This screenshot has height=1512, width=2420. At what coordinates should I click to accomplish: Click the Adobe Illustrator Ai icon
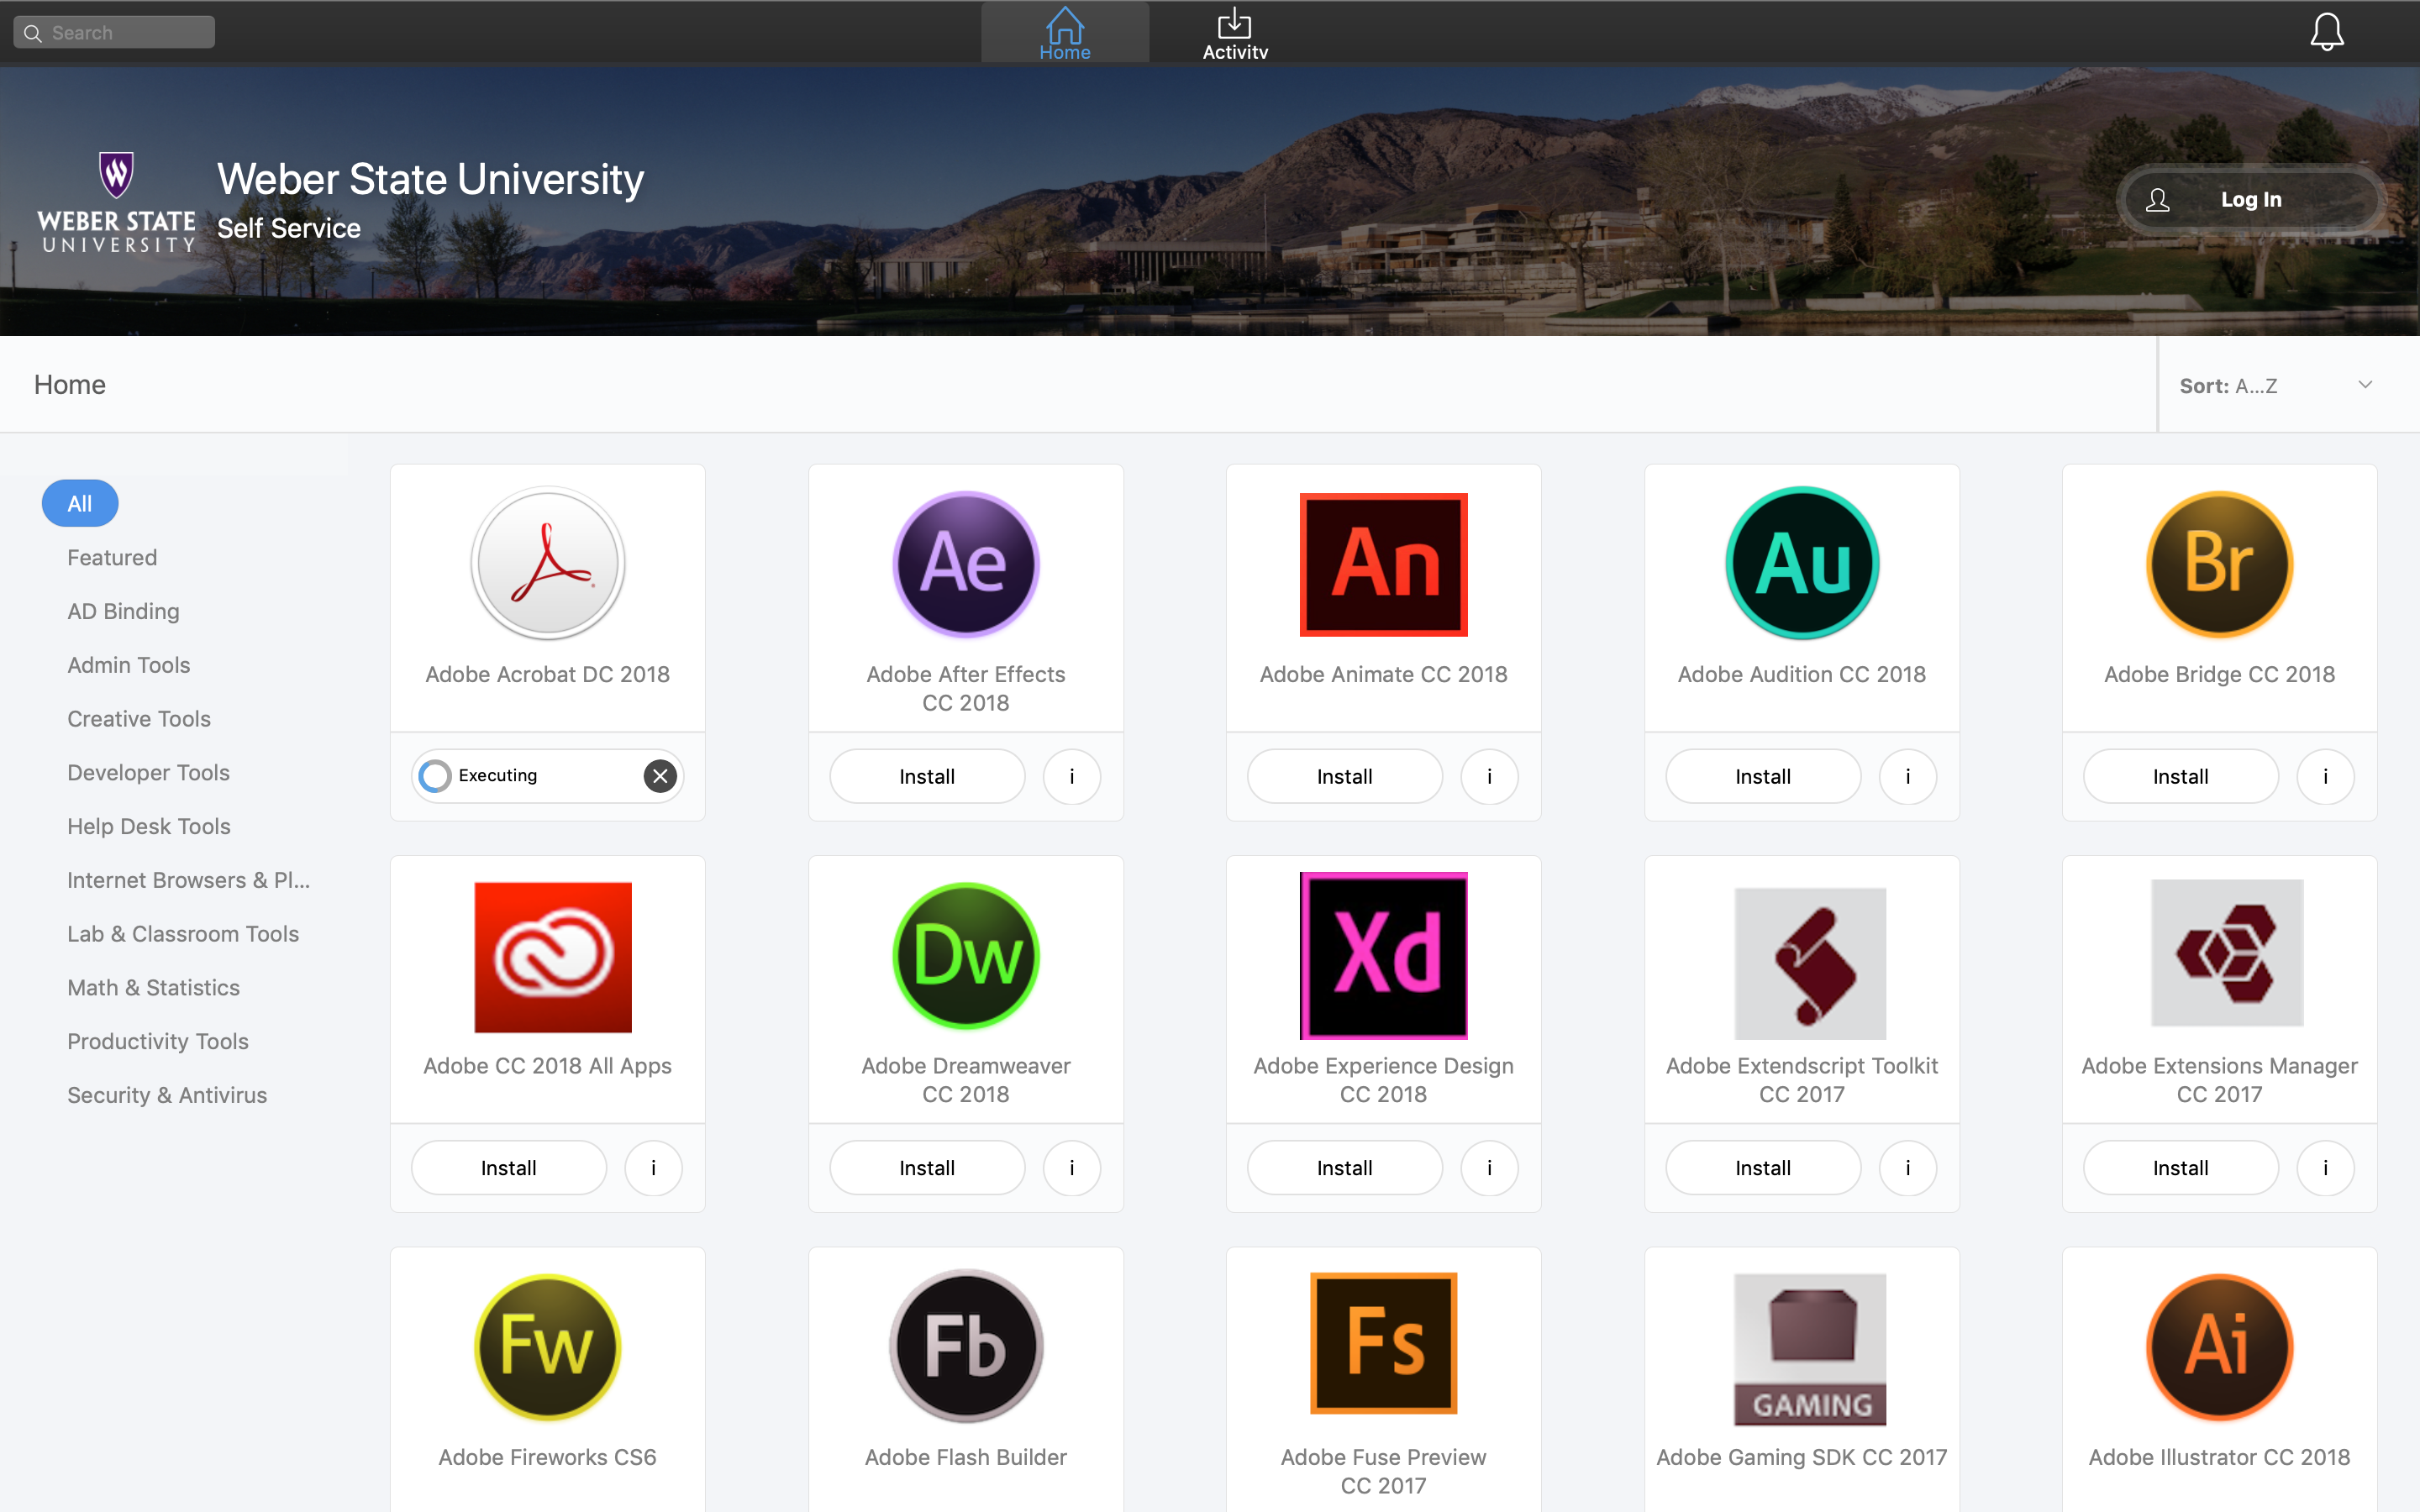(x=2219, y=1346)
